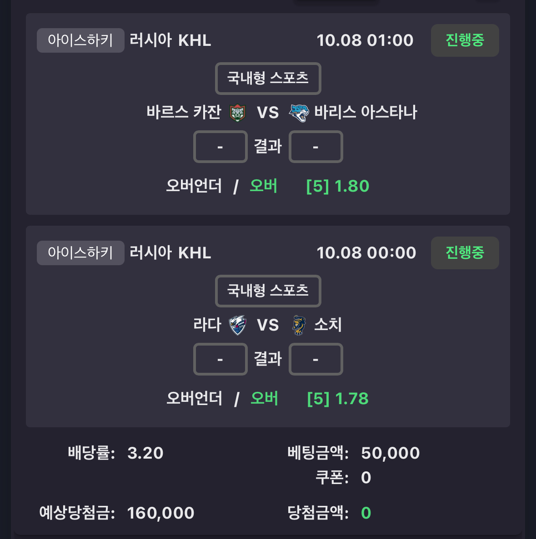This screenshot has width=536, height=539.
Task: Click the [5] 1.78 over odds
Action: coord(338,399)
